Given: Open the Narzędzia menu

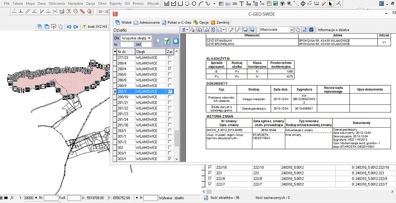Looking at the screenshot, I should click(75, 3).
